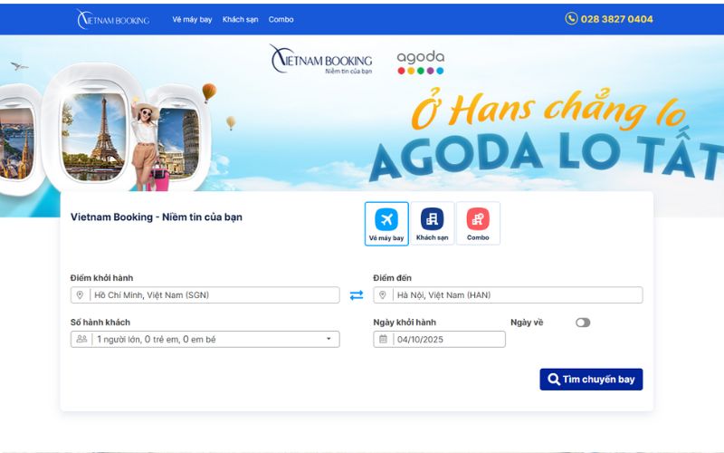Swap departure and destination with arrows icon
The width and height of the screenshot is (724, 453).
357,295
